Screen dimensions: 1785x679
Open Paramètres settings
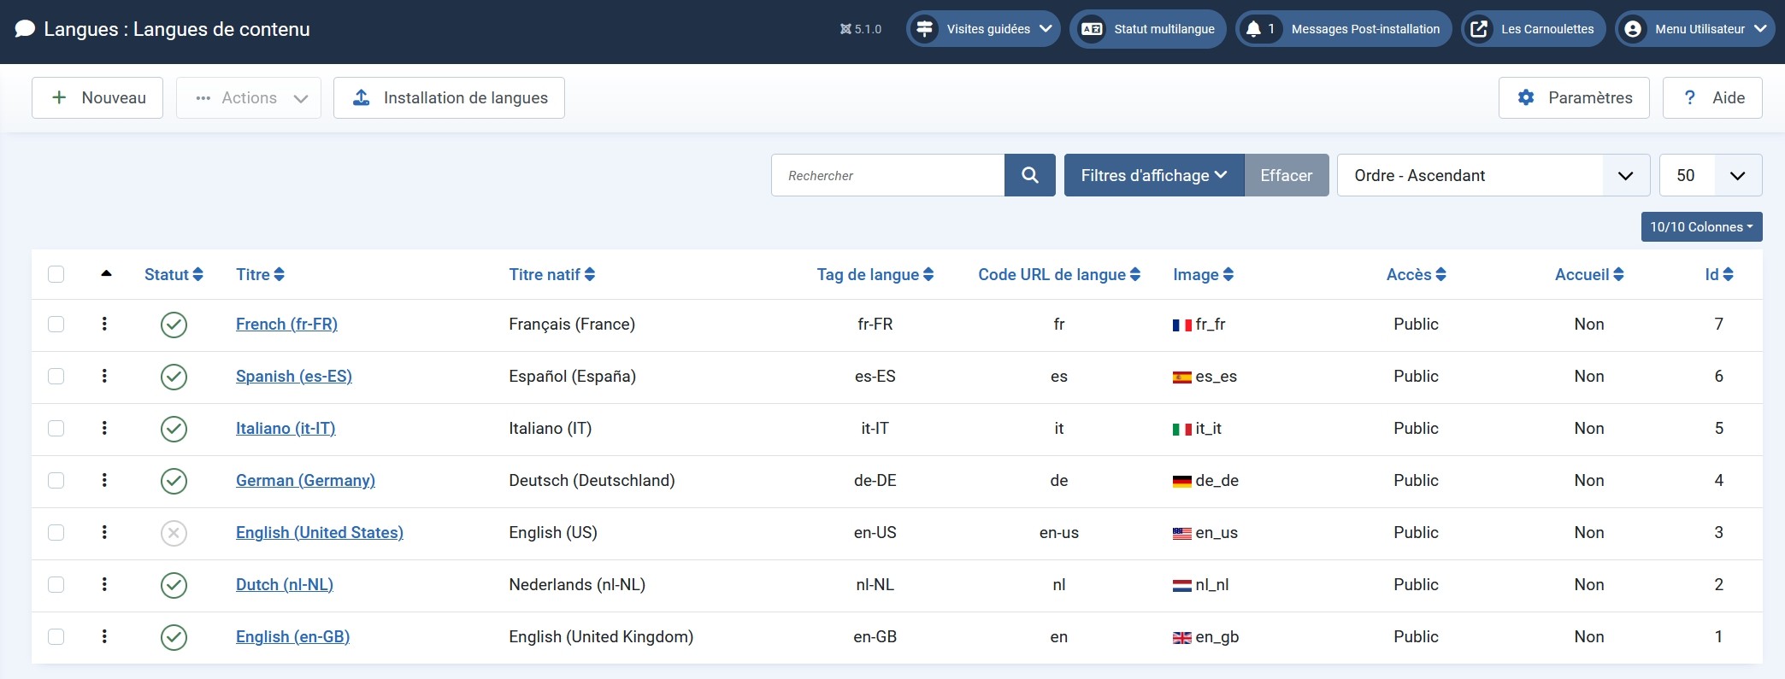1574,97
